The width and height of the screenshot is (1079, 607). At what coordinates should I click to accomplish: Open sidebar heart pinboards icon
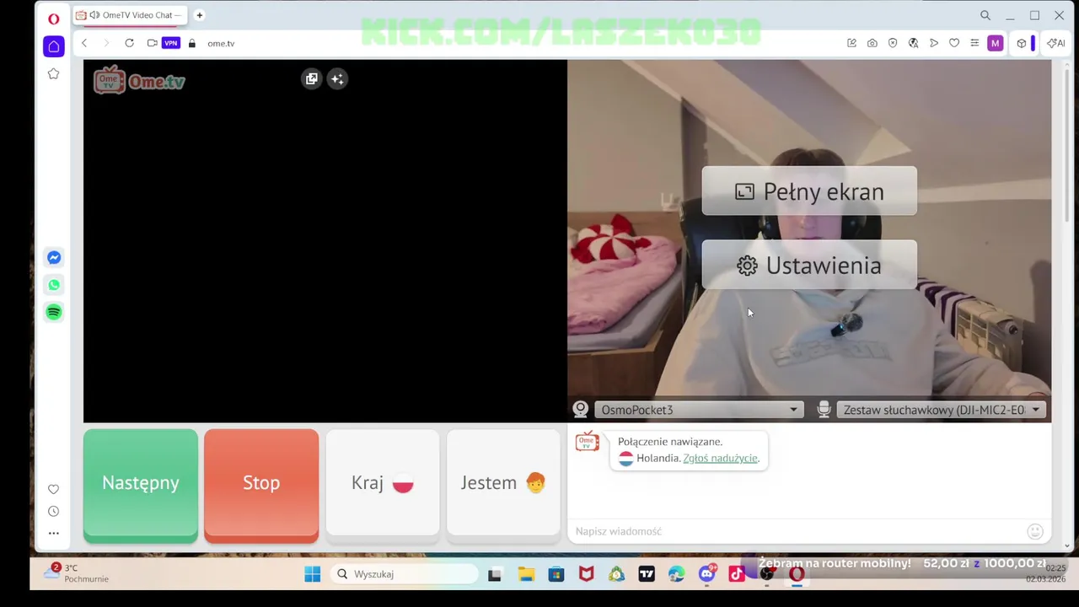[x=53, y=489]
